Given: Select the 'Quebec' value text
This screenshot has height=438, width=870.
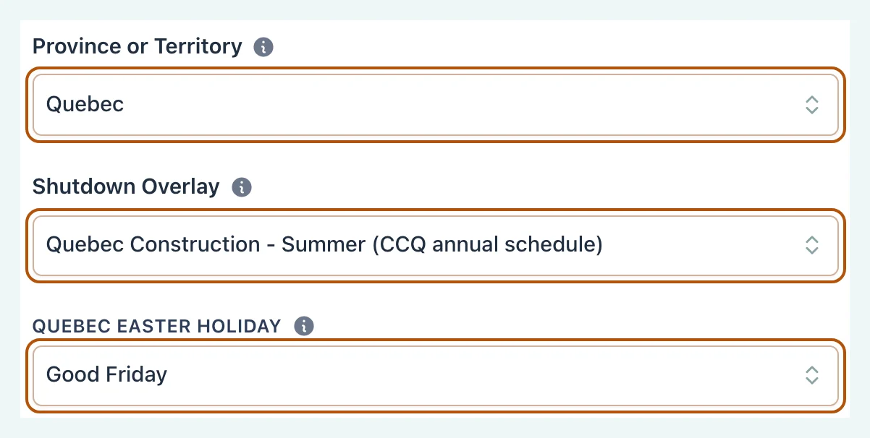Looking at the screenshot, I should pos(85,105).
